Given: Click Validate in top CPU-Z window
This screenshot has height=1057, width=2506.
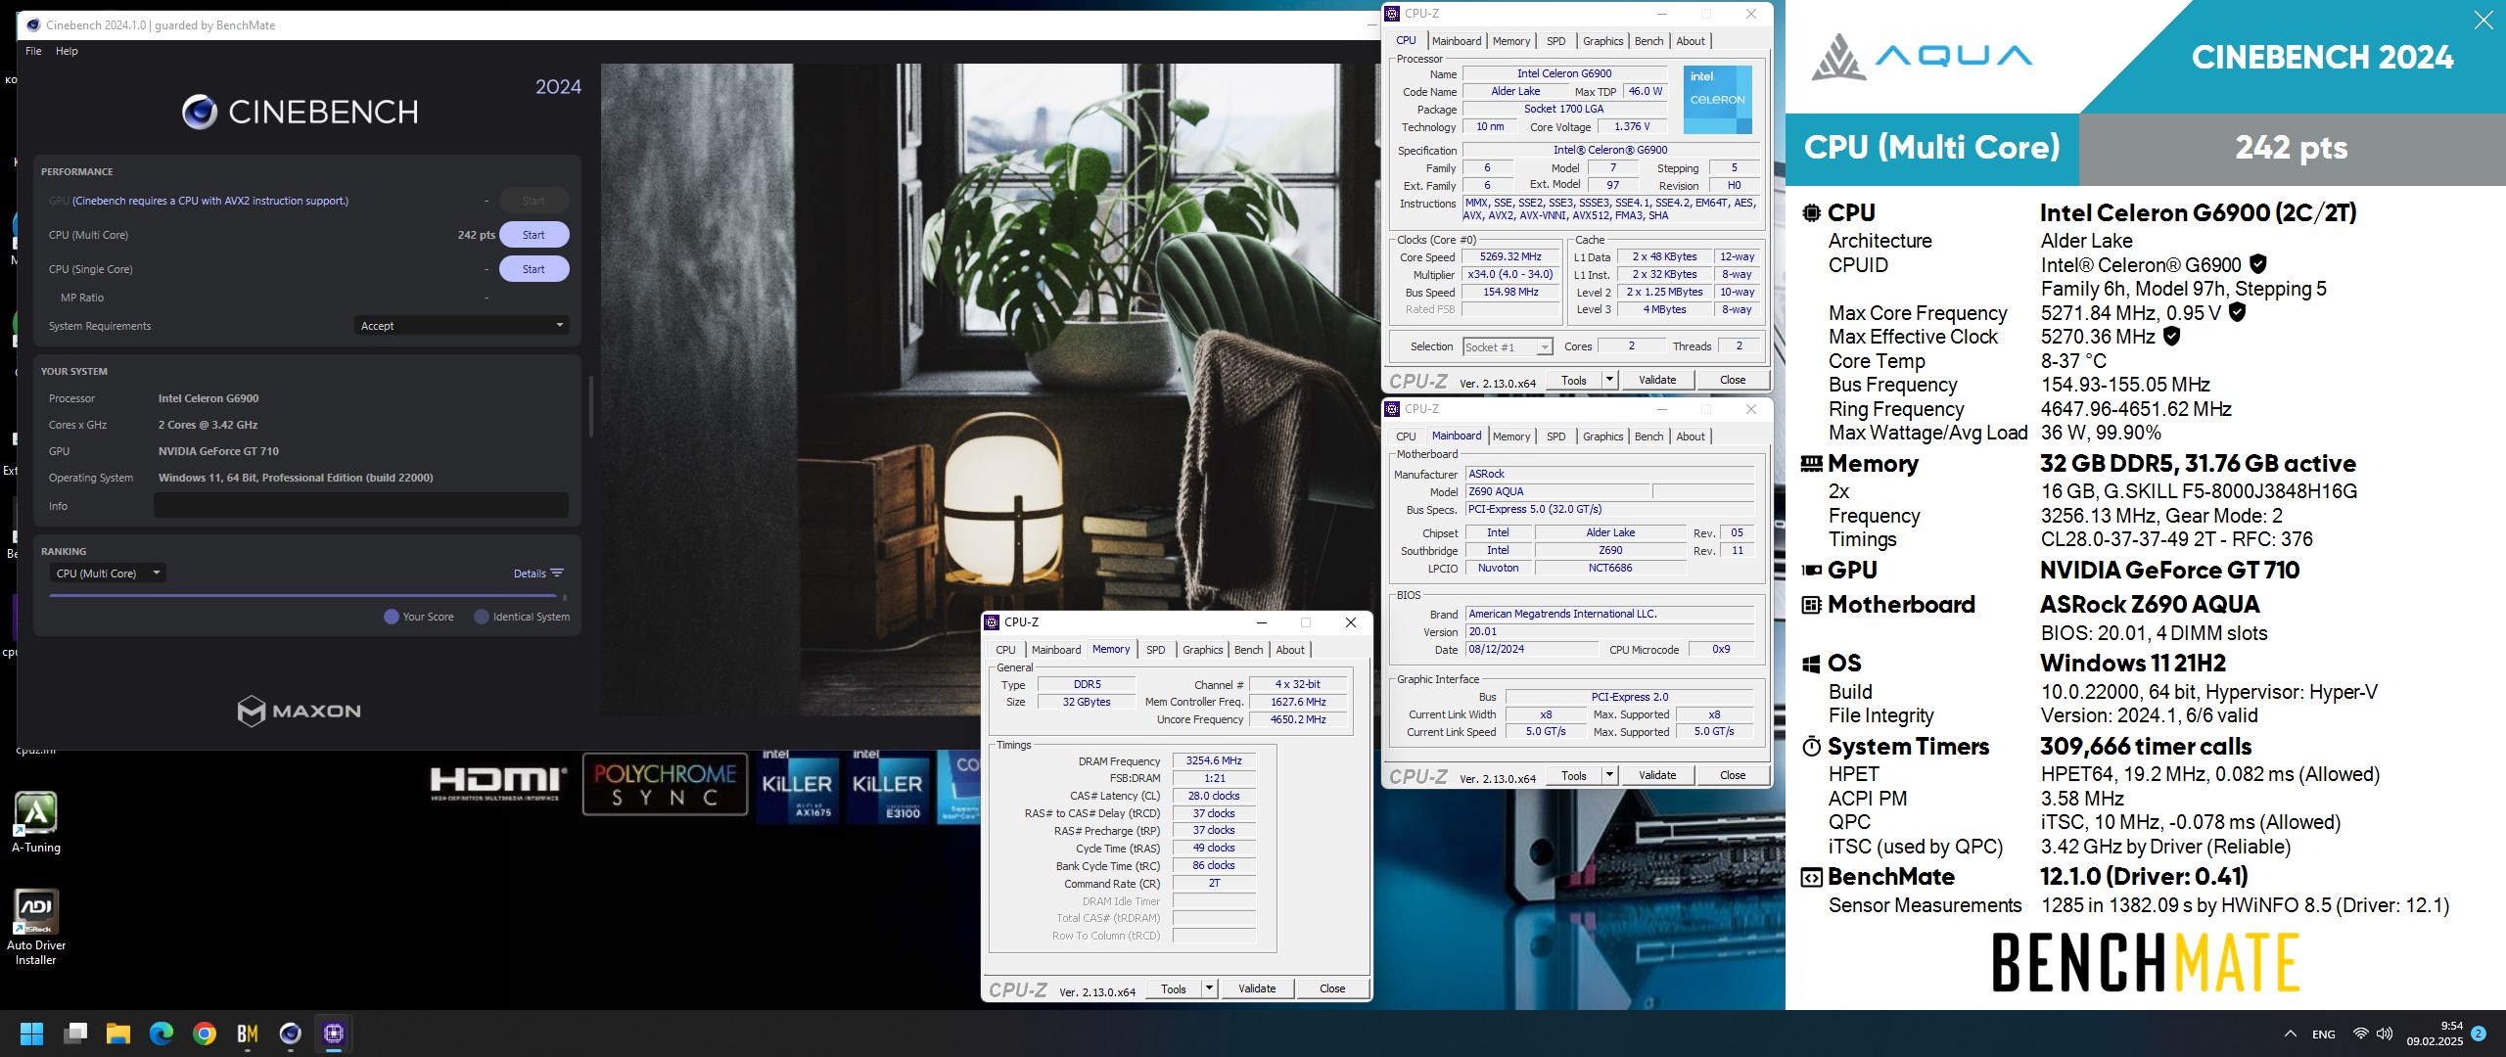Looking at the screenshot, I should point(1657,380).
